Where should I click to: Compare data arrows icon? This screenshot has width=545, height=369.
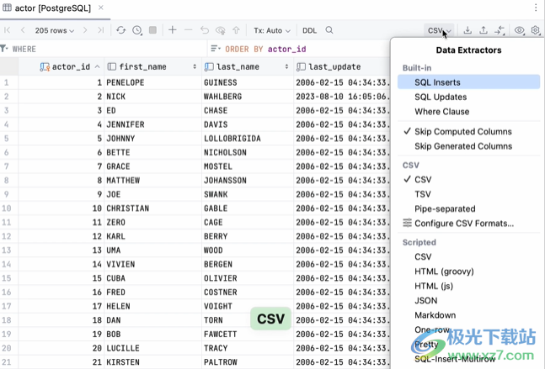pyautogui.click(x=500, y=30)
